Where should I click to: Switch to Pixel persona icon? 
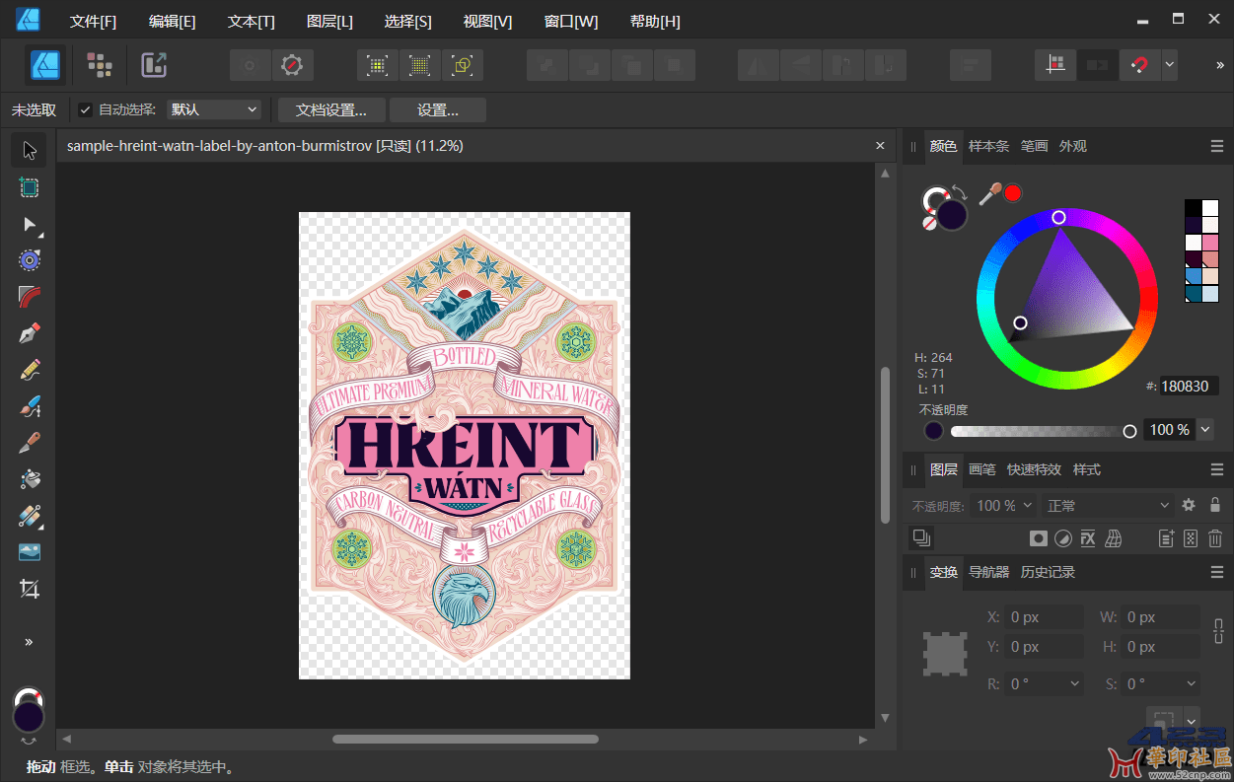100,65
